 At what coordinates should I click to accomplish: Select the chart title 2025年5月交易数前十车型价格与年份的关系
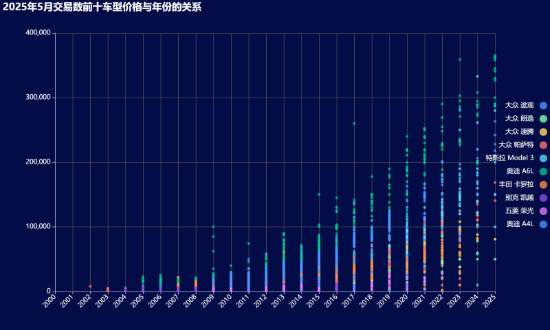(x=102, y=7)
